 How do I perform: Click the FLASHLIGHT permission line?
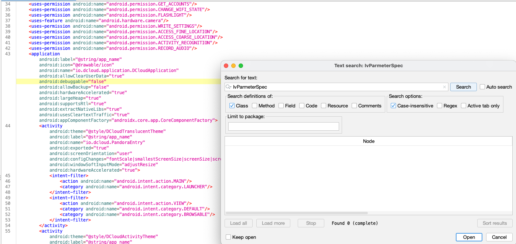[x=110, y=15]
